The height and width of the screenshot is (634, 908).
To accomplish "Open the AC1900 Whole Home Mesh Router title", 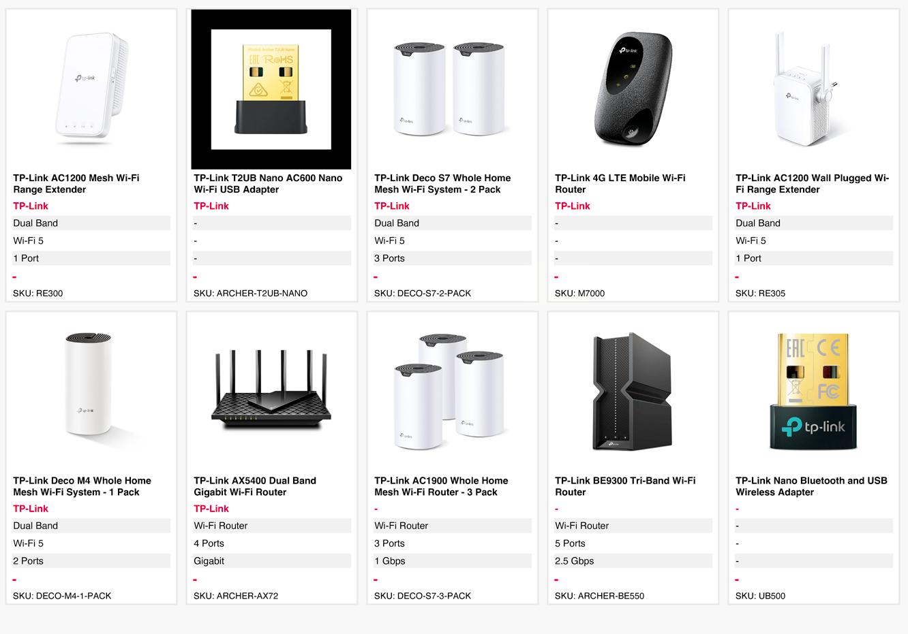I will pos(441,486).
